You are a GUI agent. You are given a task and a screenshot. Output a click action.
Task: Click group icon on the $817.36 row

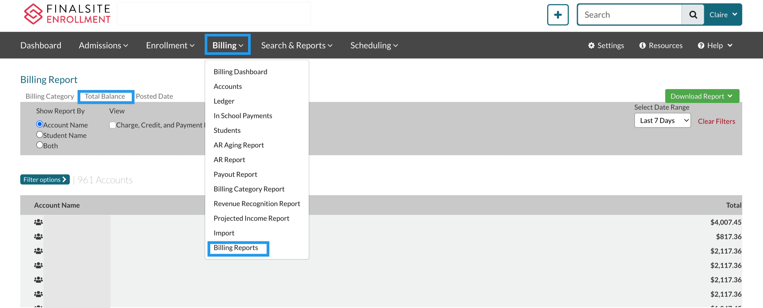pos(38,237)
